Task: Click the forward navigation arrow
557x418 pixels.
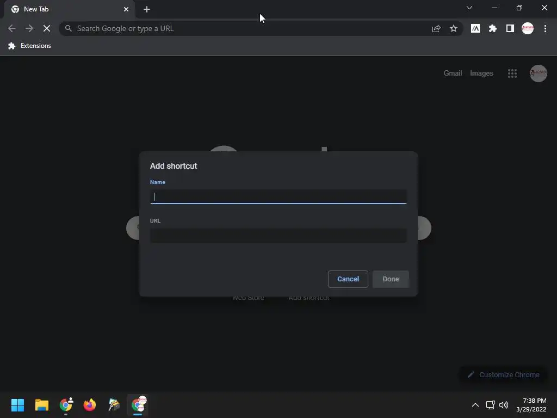Action: (x=29, y=28)
